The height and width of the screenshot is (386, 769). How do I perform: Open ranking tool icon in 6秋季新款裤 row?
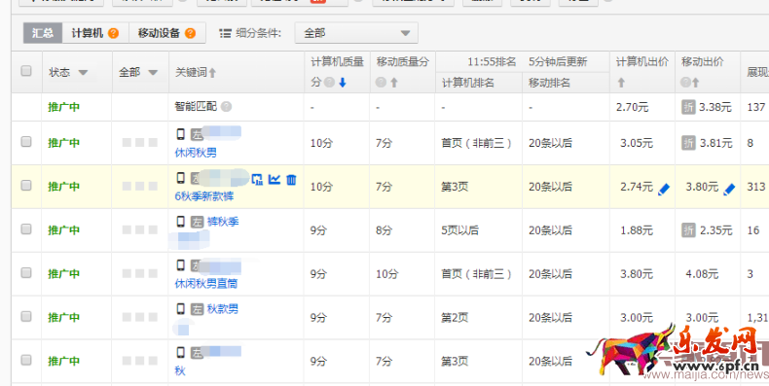pos(257,179)
